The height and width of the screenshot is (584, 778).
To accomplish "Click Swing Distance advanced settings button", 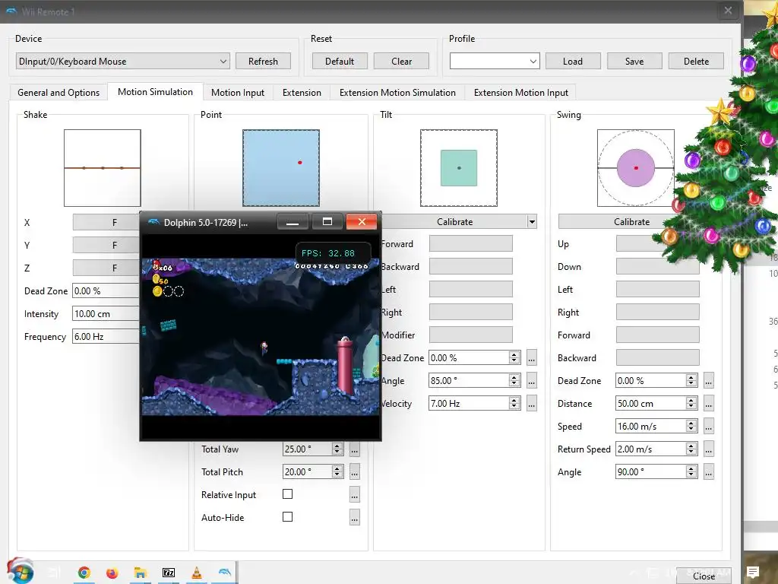I will [709, 403].
